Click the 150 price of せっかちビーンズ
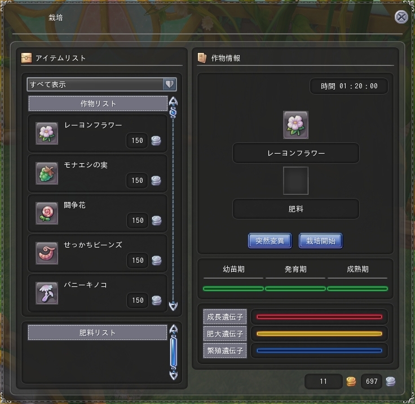This screenshot has width=415, height=404. tap(138, 261)
